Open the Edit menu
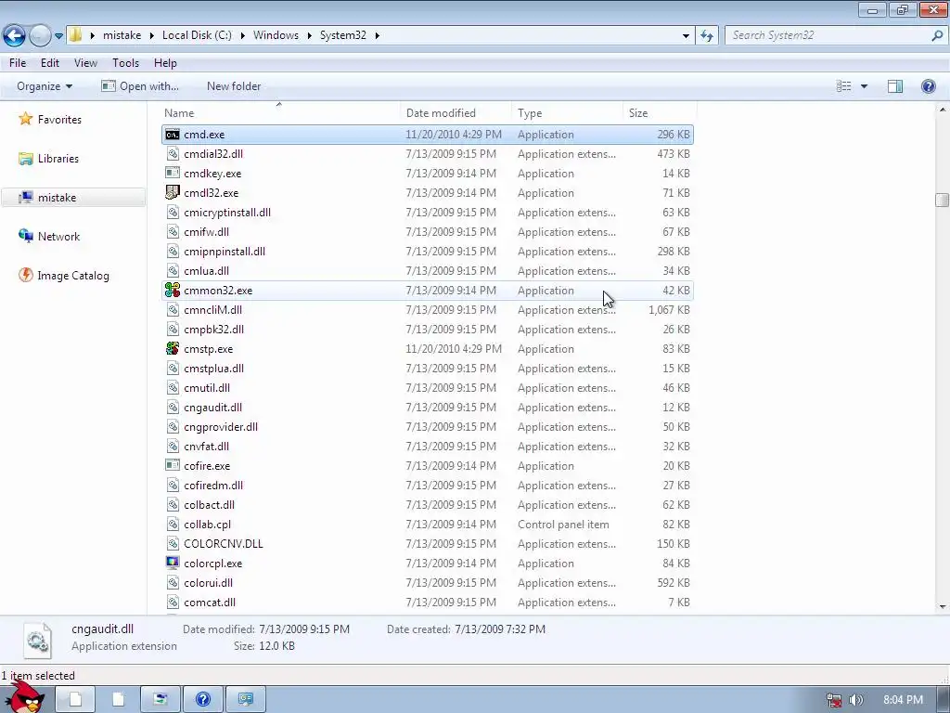The image size is (950, 713). [x=50, y=63]
